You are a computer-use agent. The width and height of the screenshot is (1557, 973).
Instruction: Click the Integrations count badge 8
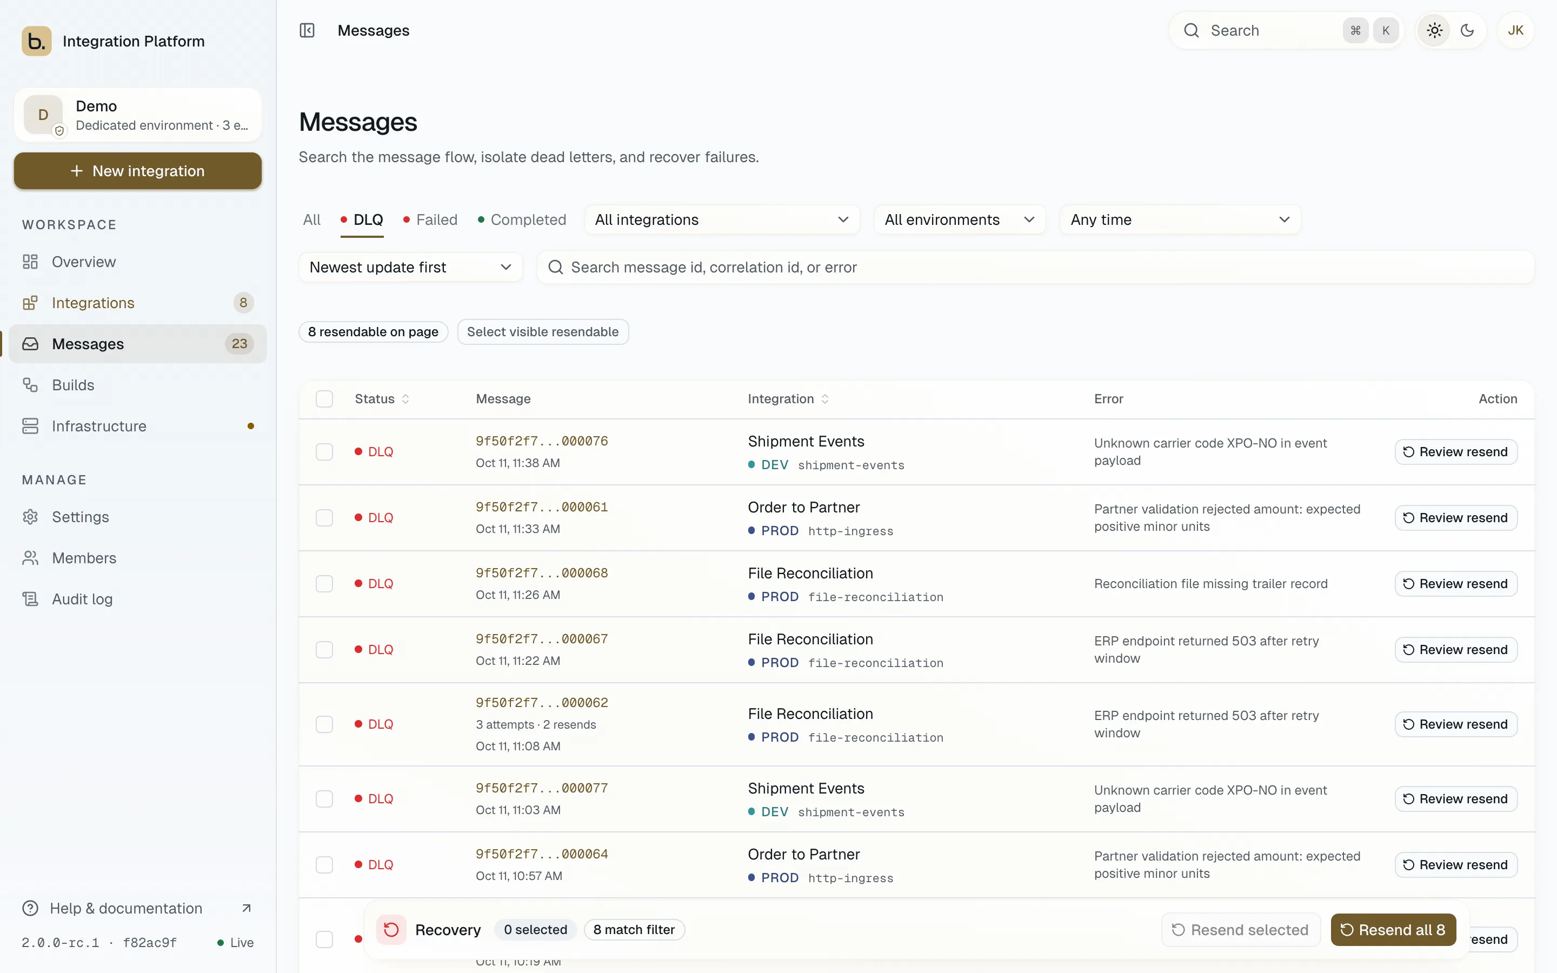click(x=243, y=303)
